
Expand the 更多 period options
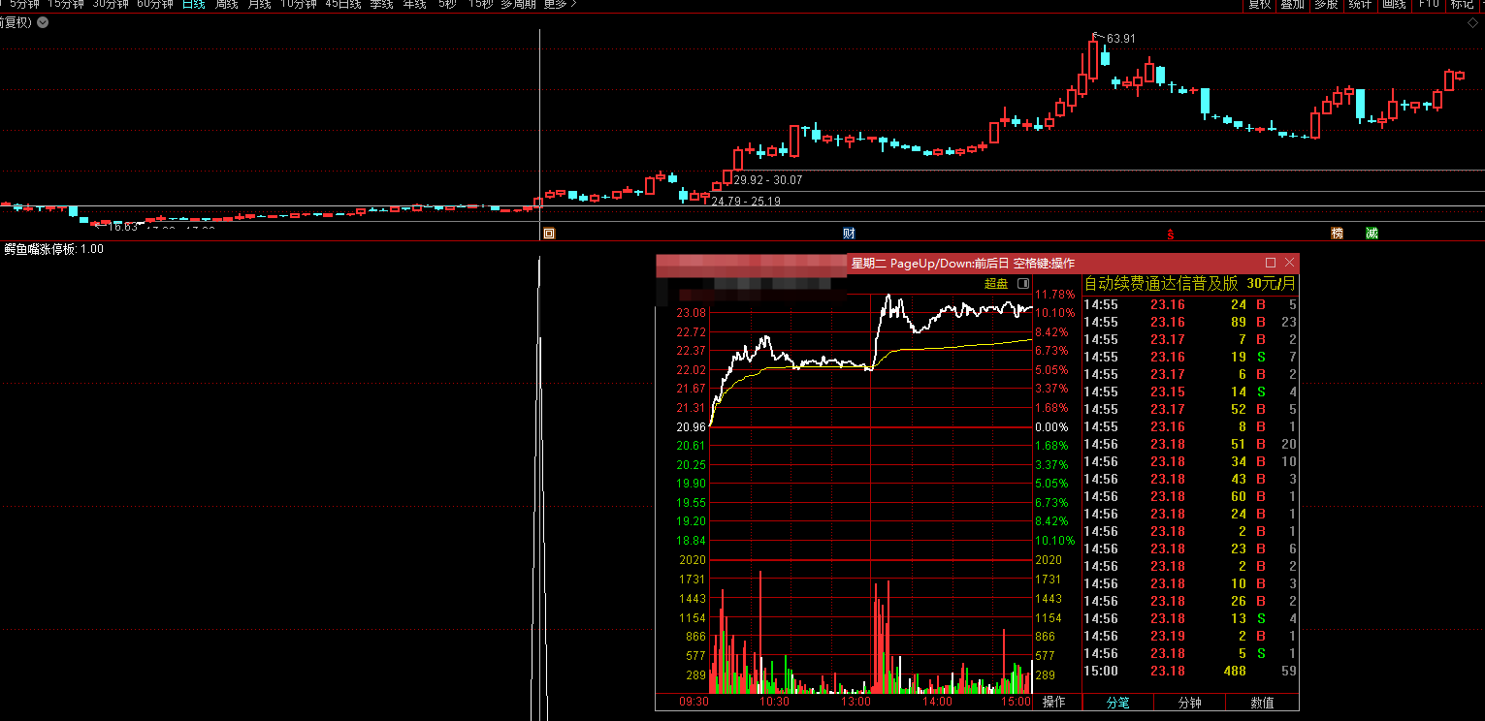(560, 4)
